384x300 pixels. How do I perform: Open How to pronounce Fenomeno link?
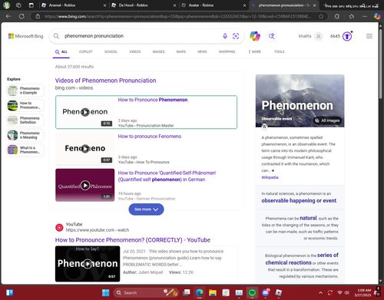(x=150, y=137)
